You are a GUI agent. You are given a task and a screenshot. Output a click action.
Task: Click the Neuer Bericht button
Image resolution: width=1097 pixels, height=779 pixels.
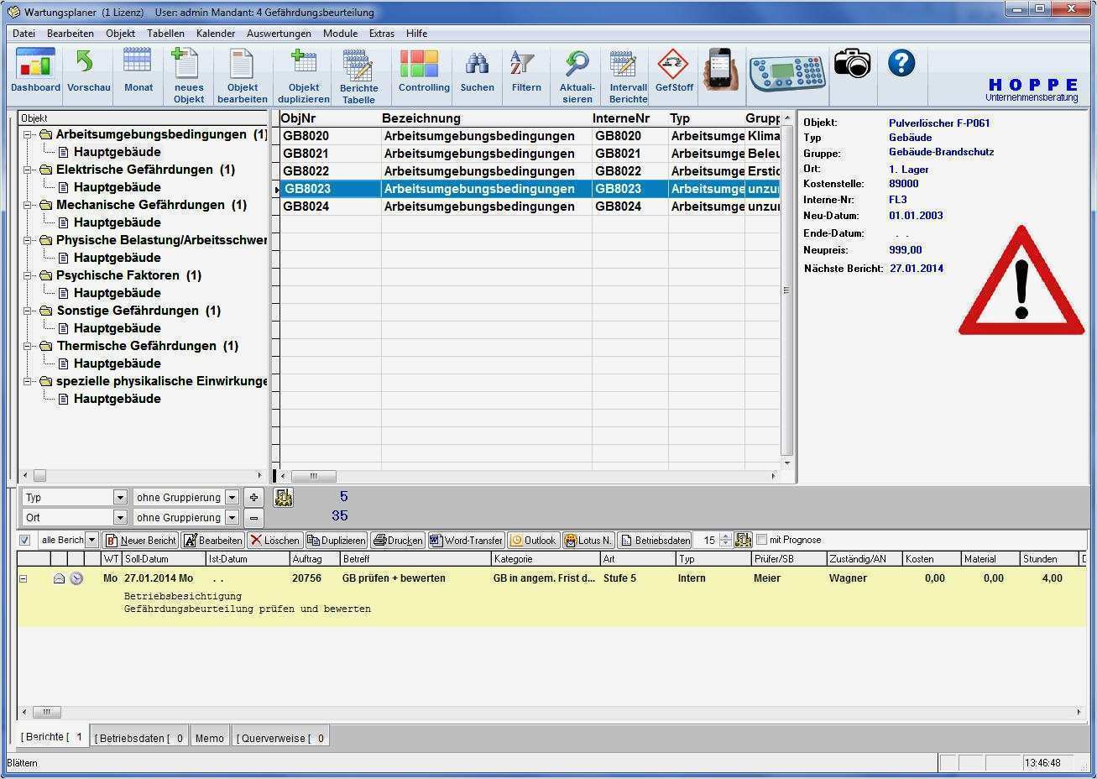pyautogui.click(x=140, y=540)
